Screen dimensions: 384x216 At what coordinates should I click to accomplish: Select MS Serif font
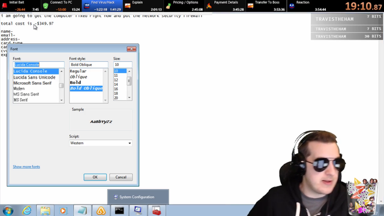(x=36, y=100)
